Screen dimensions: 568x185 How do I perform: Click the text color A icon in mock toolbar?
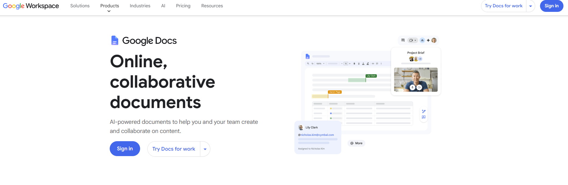tap(363, 64)
